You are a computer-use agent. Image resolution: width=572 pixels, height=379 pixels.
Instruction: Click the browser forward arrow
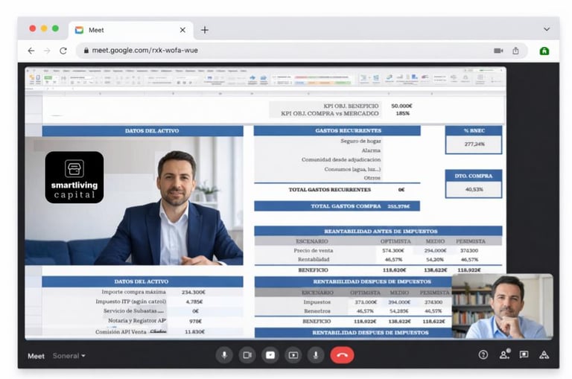[x=47, y=51]
